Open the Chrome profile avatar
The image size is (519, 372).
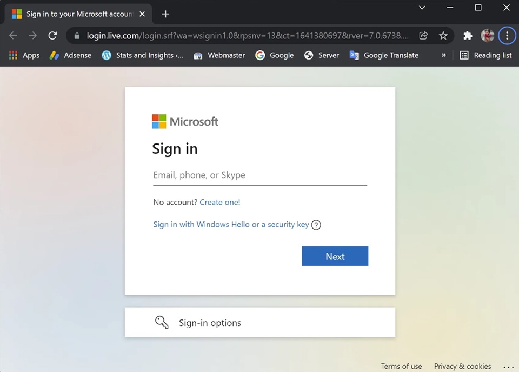pyautogui.click(x=488, y=36)
